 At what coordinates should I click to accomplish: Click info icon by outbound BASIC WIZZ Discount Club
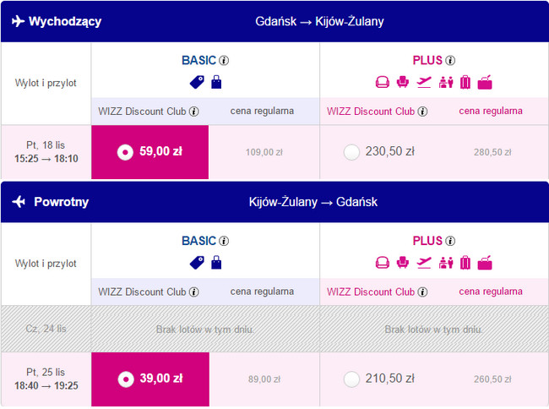194,112
